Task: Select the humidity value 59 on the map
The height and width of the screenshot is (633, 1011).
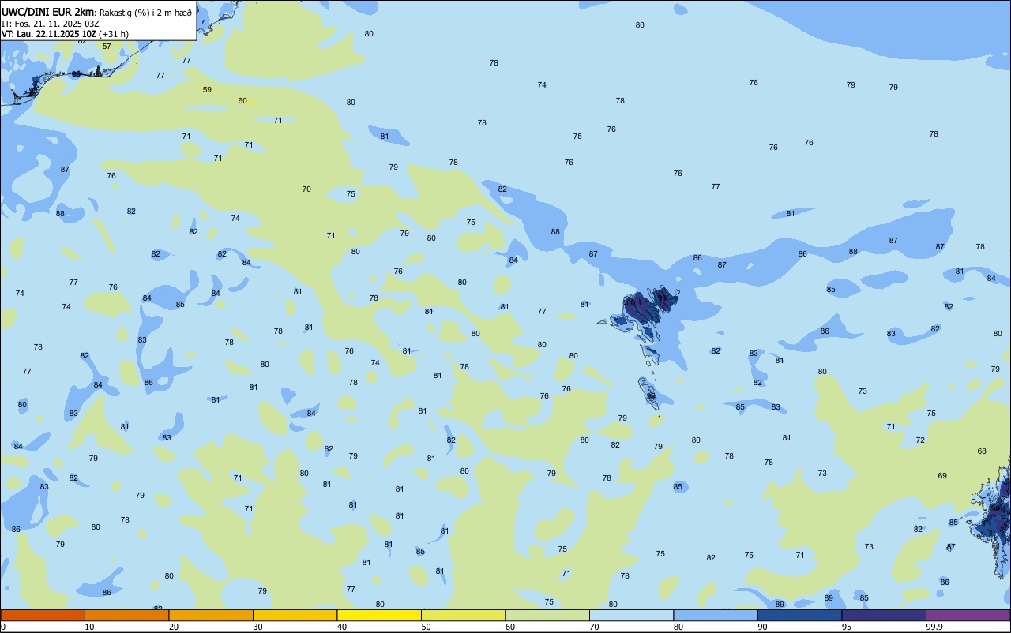Action: 207,90
